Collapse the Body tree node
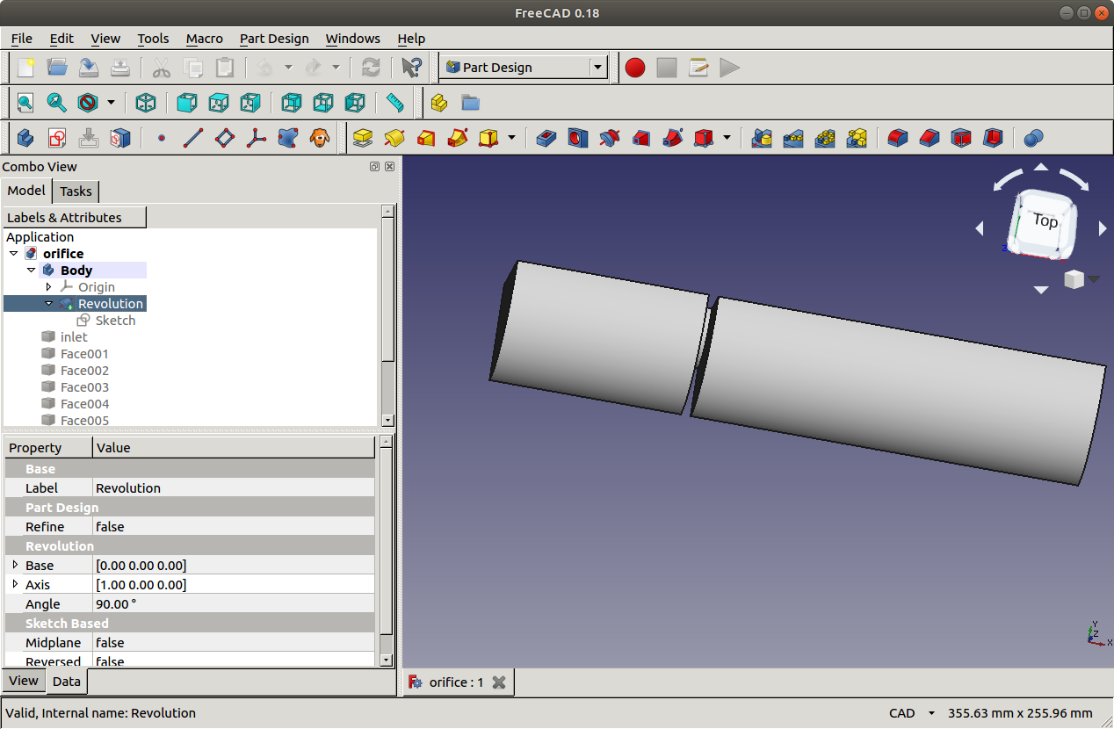This screenshot has width=1114, height=729. (x=32, y=271)
